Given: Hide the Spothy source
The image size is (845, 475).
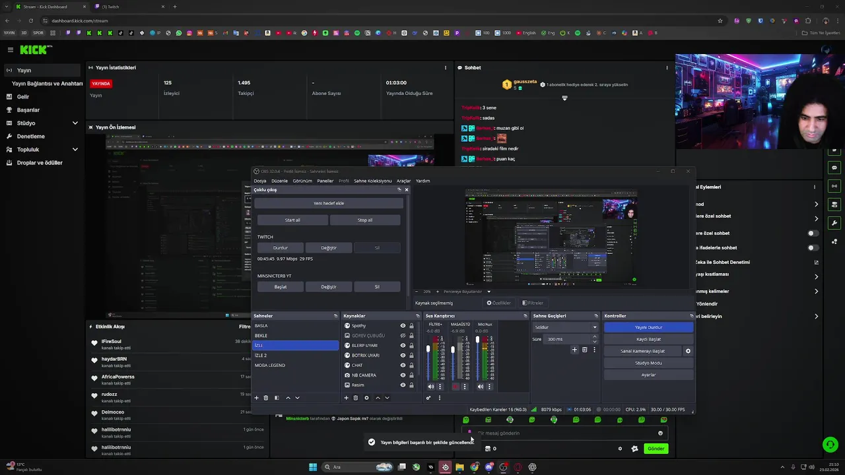Looking at the screenshot, I should [x=403, y=326].
